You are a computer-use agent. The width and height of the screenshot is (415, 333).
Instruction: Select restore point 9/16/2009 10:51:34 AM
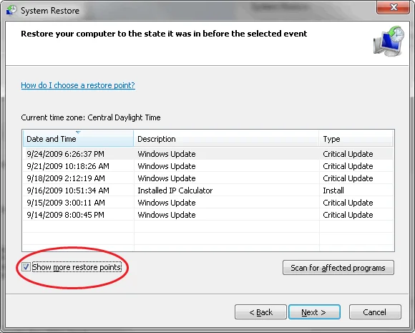point(208,190)
